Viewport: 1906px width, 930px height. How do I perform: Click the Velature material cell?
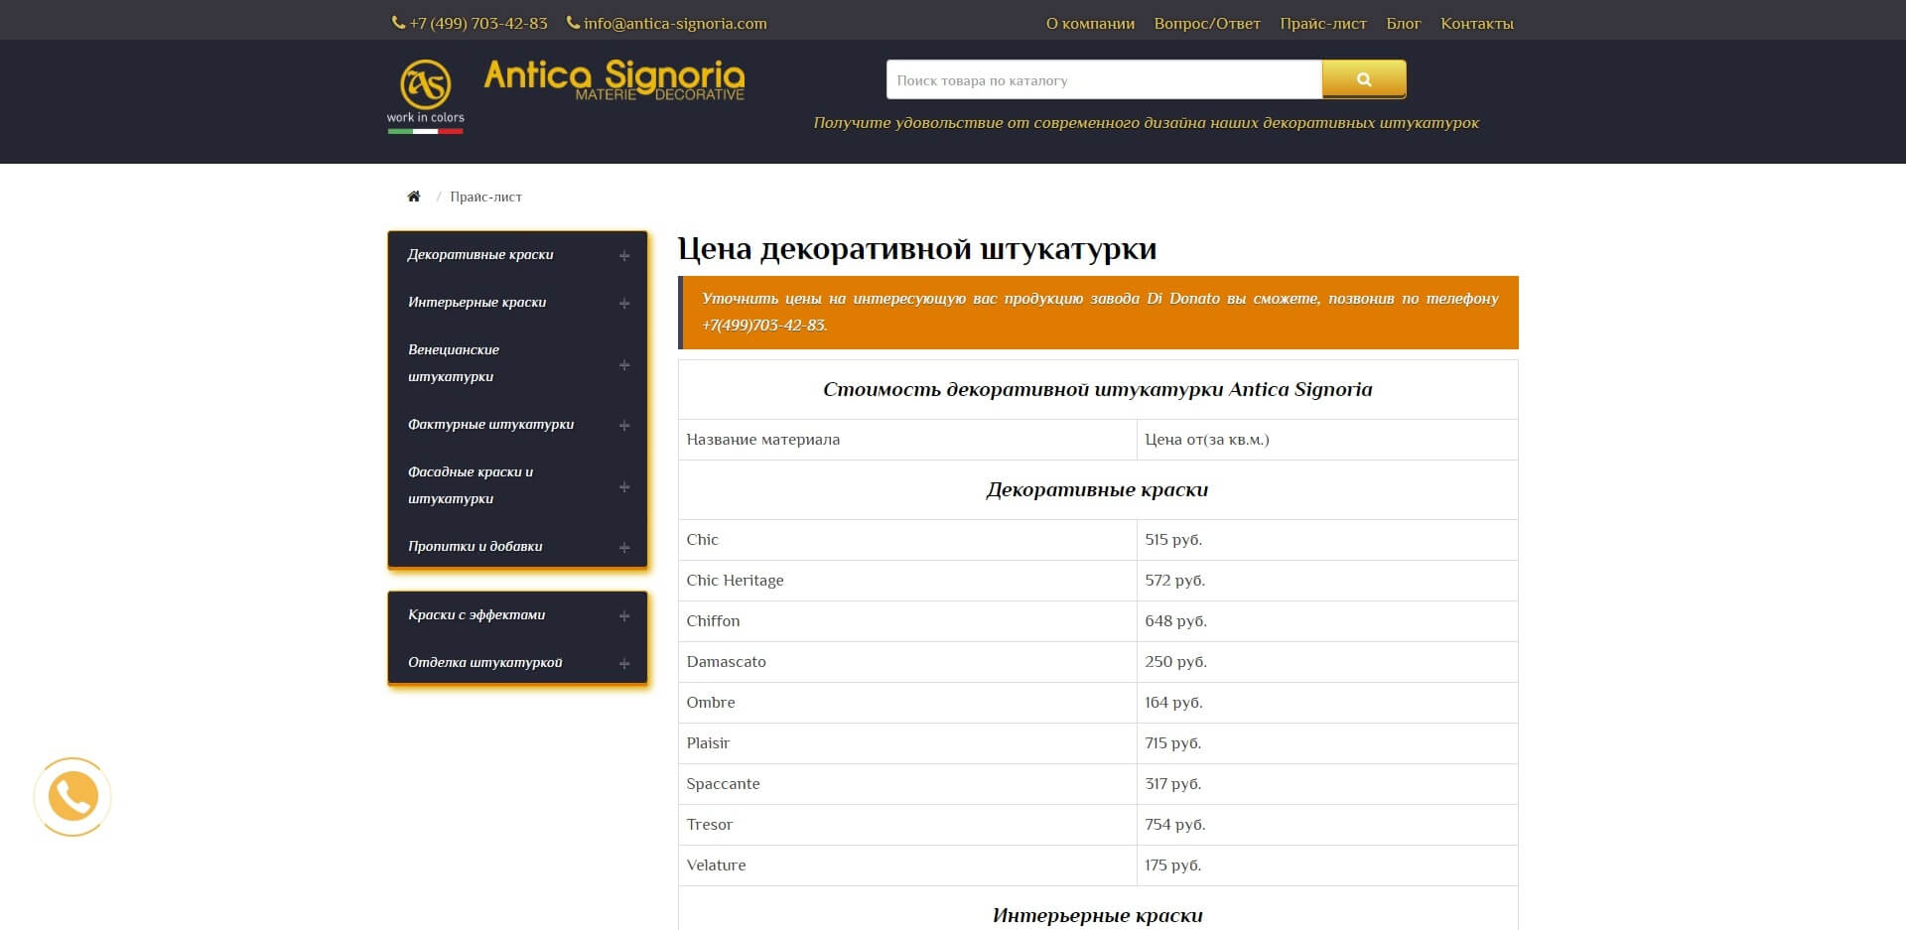907,865
